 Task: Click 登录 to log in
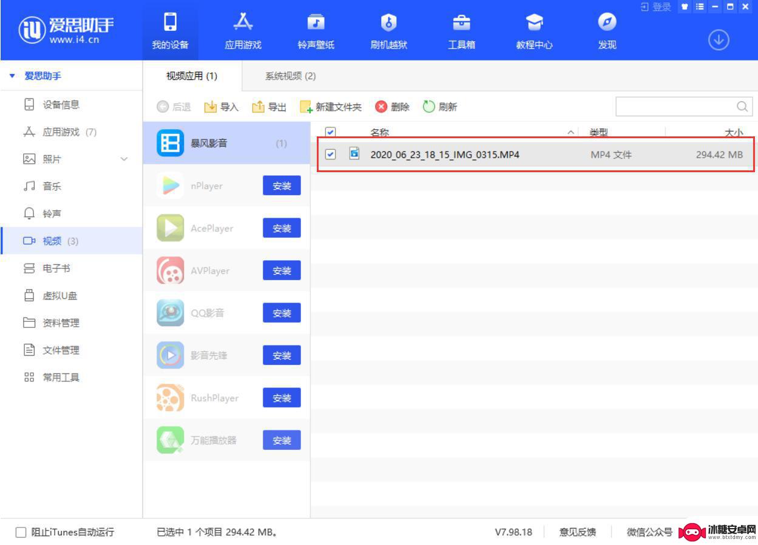(656, 7)
